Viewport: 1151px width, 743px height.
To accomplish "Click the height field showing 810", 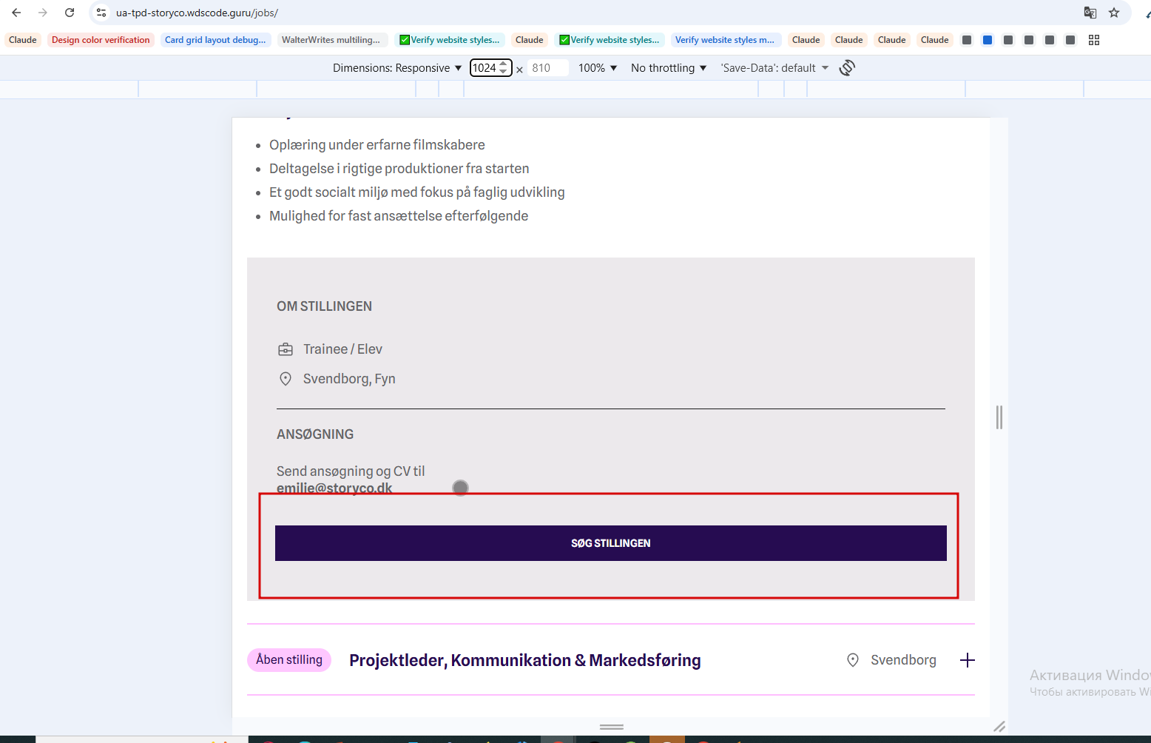I will click(x=548, y=68).
